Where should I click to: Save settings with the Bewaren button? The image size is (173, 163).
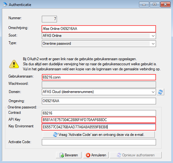pyautogui.click(x=69, y=155)
